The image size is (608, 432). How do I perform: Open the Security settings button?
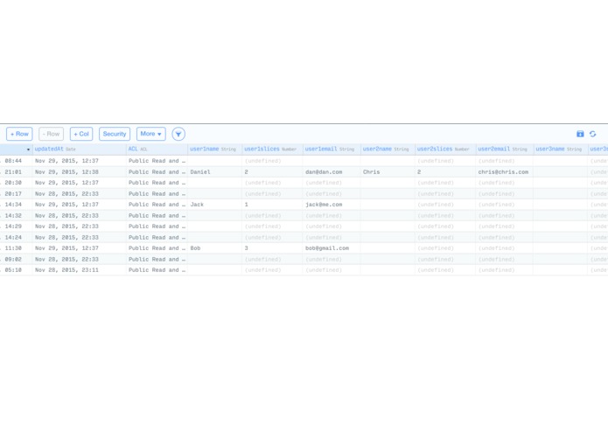pos(115,134)
